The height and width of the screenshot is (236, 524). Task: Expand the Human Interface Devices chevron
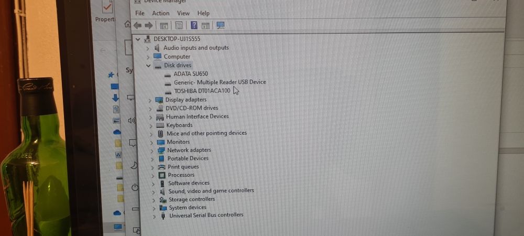pyautogui.click(x=150, y=117)
